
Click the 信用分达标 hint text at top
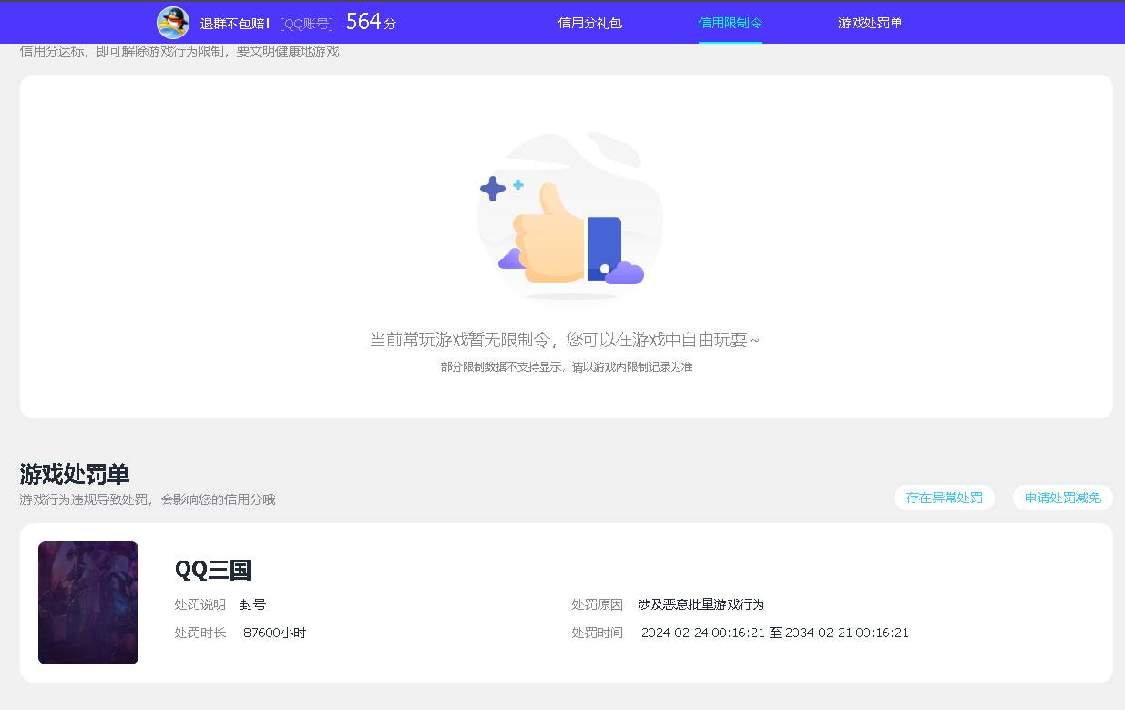tap(179, 51)
